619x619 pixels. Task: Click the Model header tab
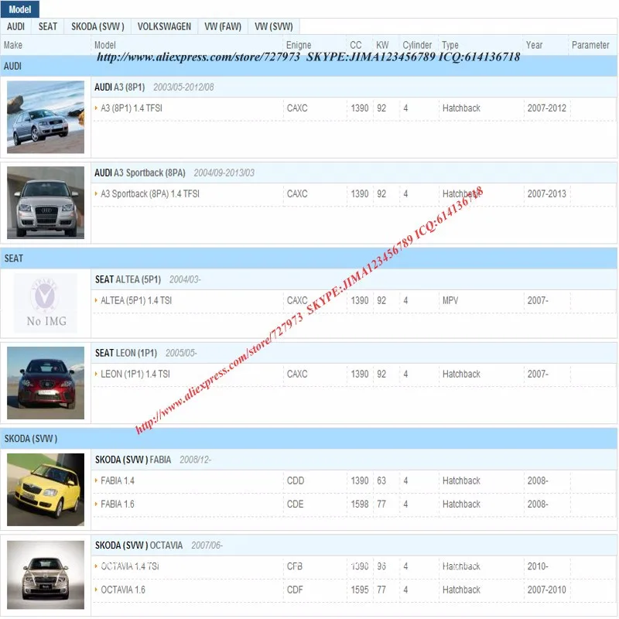coord(20,9)
